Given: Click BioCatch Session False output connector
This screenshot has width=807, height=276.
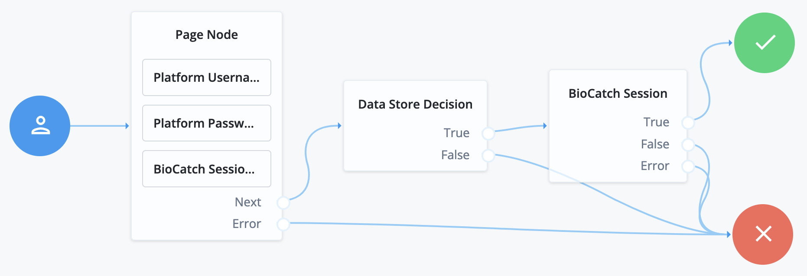Looking at the screenshot, I should (x=688, y=144).
